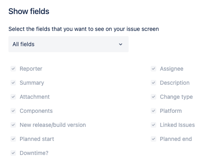Uncheck the Downtime? checkbox
The width and height of the screenshot is (220, 165).
pos(13,153)
